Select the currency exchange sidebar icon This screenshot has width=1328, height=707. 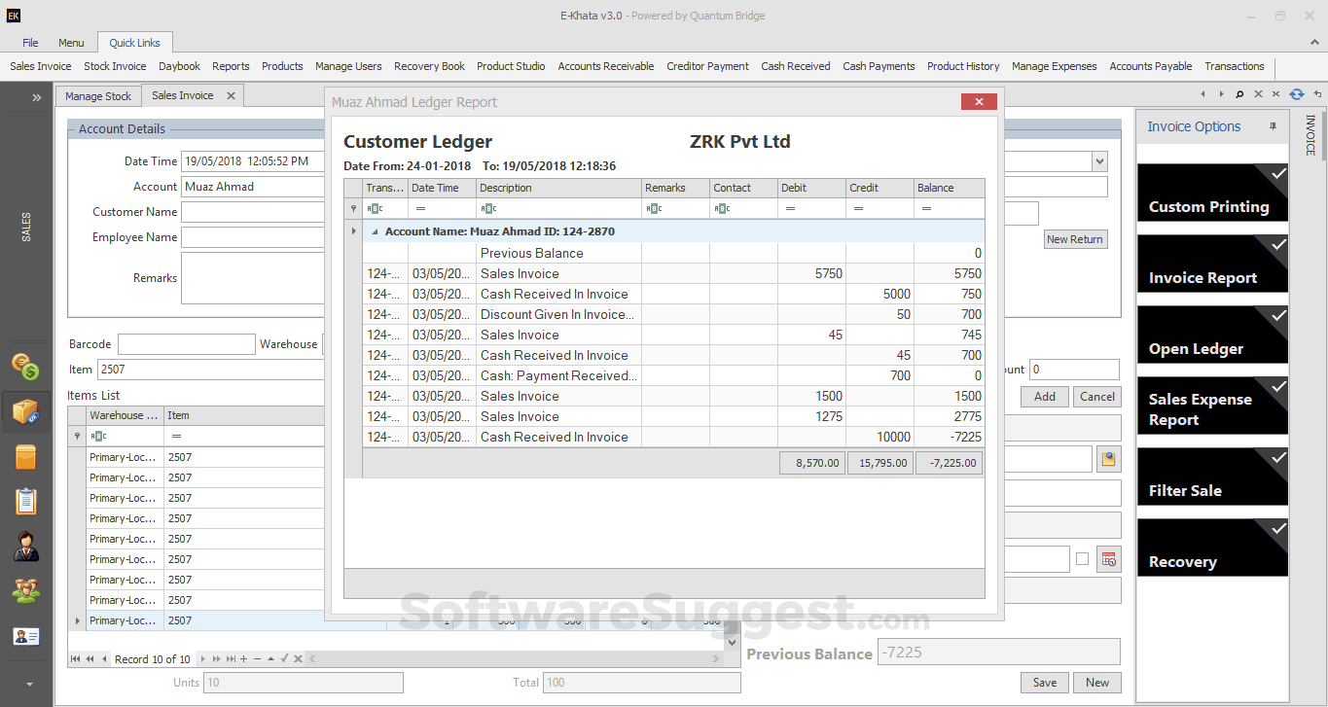coord(26,365)
